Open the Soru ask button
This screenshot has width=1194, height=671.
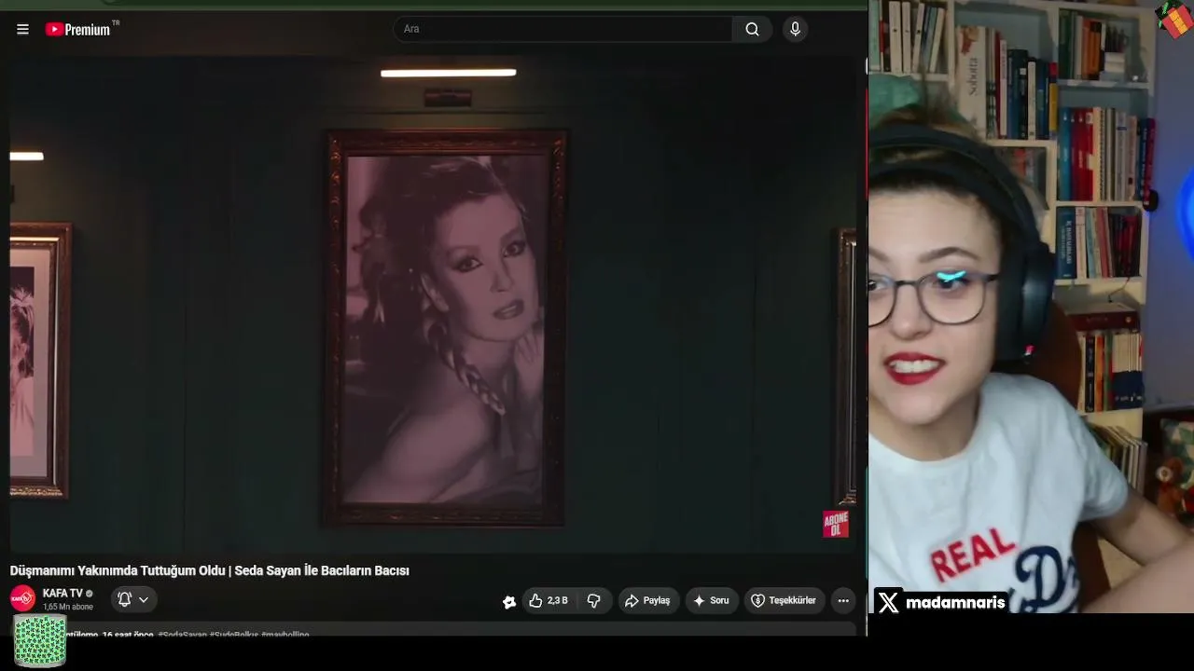click(x=712, y=601)
